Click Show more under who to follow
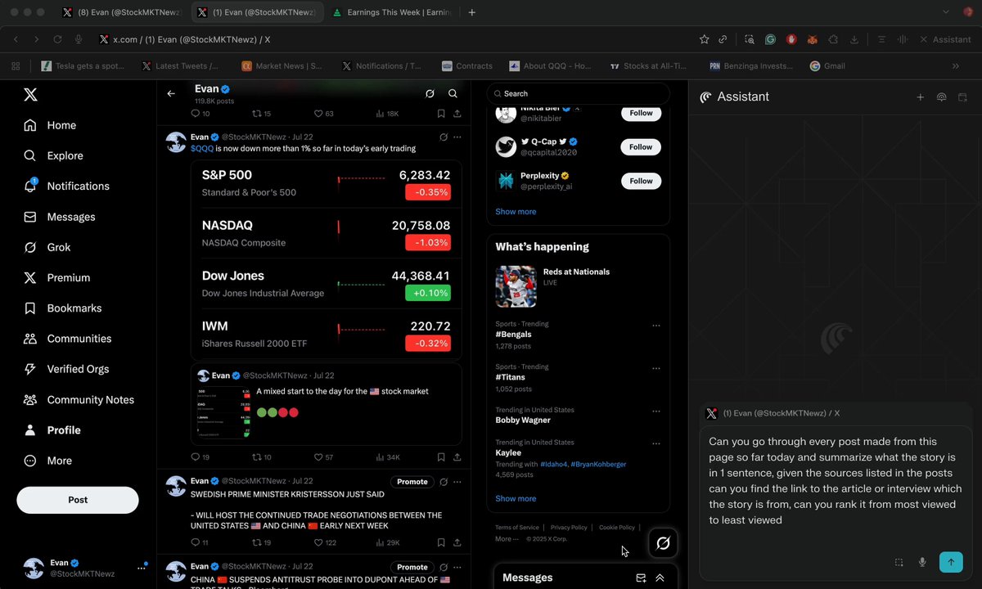This screenshot has width=982, height=589. pyautogui.click(x=516, y=211)
